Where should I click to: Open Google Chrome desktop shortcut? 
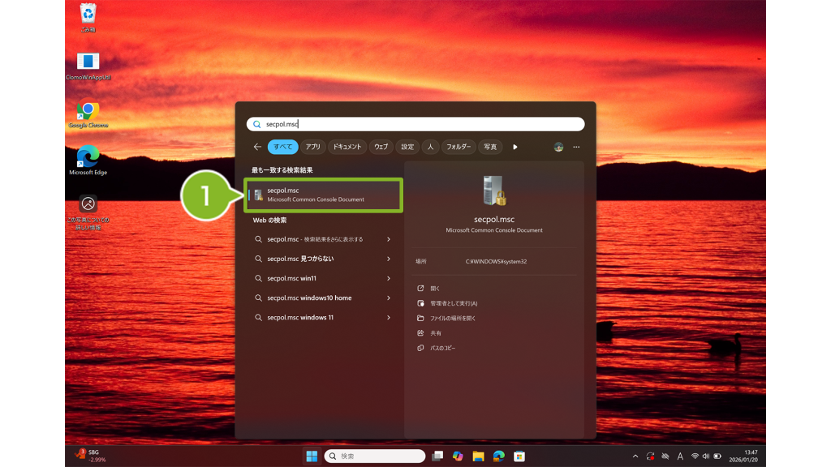(88, 114)
